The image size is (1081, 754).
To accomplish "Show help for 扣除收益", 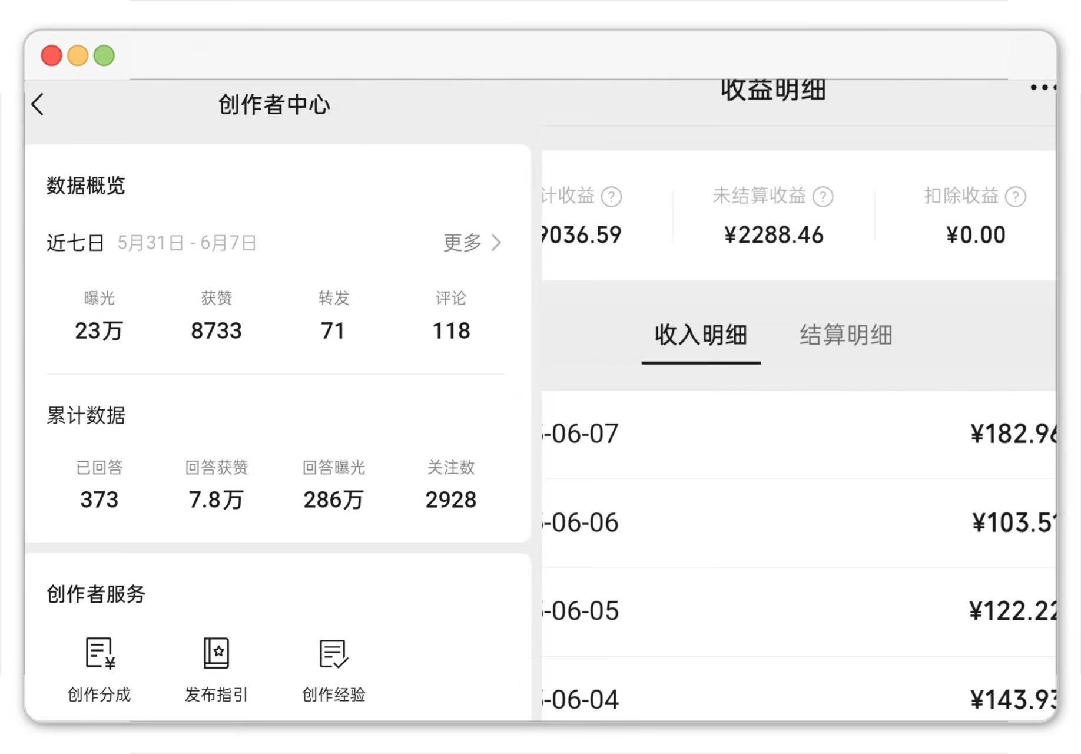I will [x=1016, y=196].
